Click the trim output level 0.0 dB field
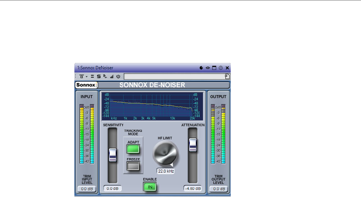Image resolution: width=361 pixels, height=197 pixels. pos(219,189)
